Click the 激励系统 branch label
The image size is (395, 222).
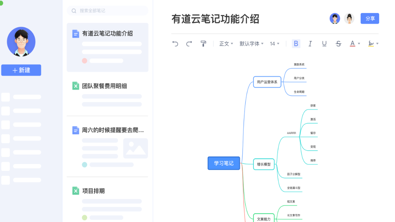pos(299,64)
